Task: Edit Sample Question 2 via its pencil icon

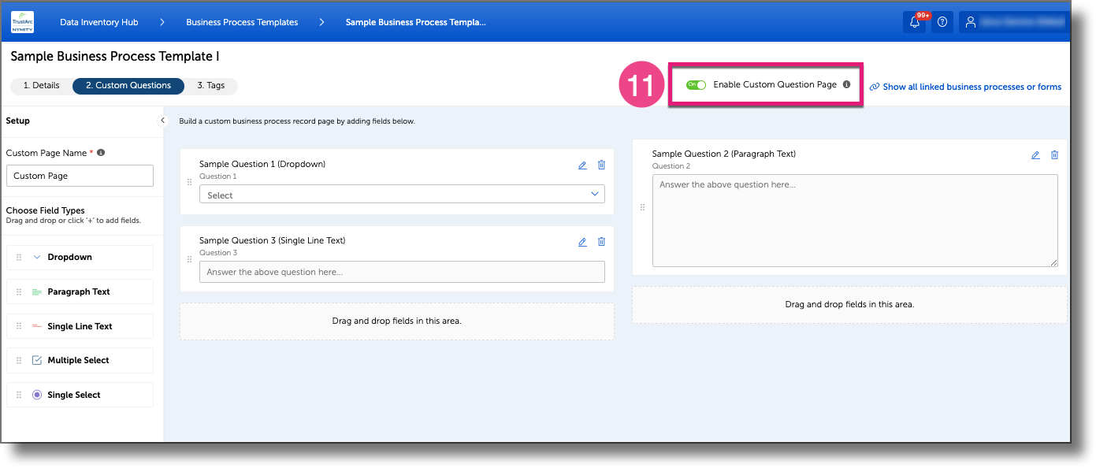Action: click(x=1035, y=154)
